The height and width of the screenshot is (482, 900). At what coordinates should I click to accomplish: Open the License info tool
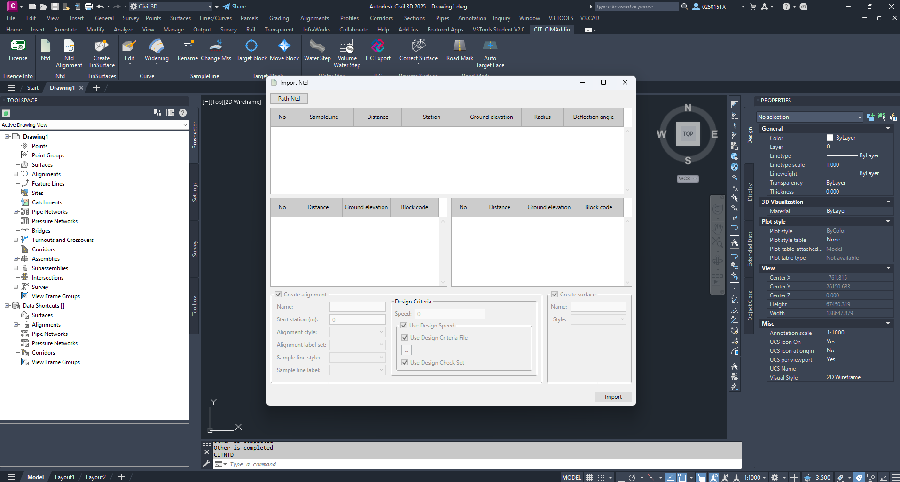pyautogui.click(x=18, y=51)
